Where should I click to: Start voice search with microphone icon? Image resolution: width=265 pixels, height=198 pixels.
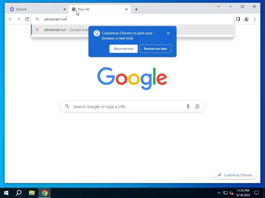click(x=188, y=106)
